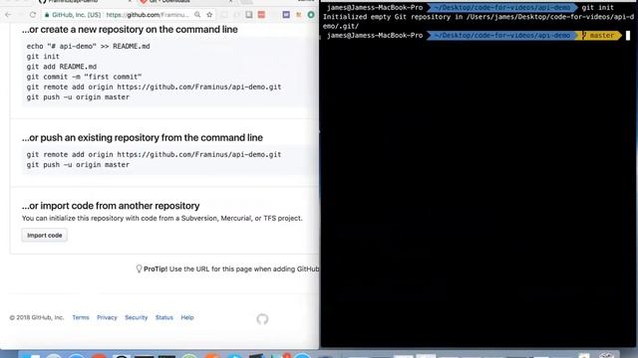Click the 'GitHub, Inc. [US]' certificate label
The image size is (638, 358).
coord(76,15)
